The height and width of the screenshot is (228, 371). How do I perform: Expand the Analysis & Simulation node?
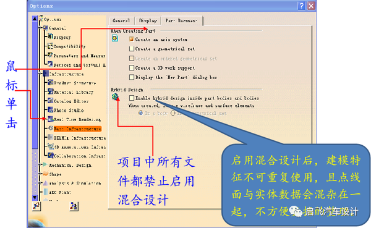(x=40, y=183)
